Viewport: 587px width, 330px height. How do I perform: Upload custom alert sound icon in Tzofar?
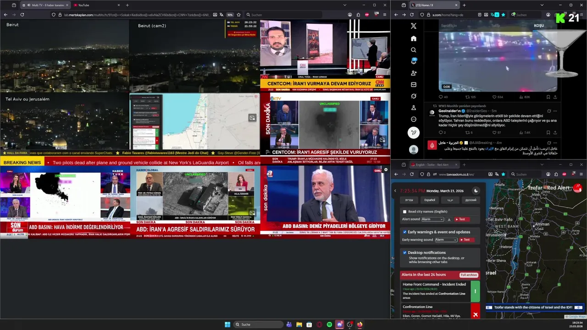coord(449,220)
